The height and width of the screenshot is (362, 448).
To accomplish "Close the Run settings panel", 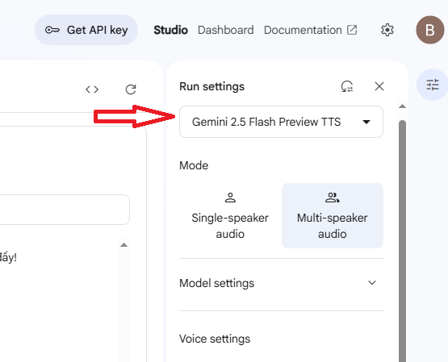I will click(379, 86).
